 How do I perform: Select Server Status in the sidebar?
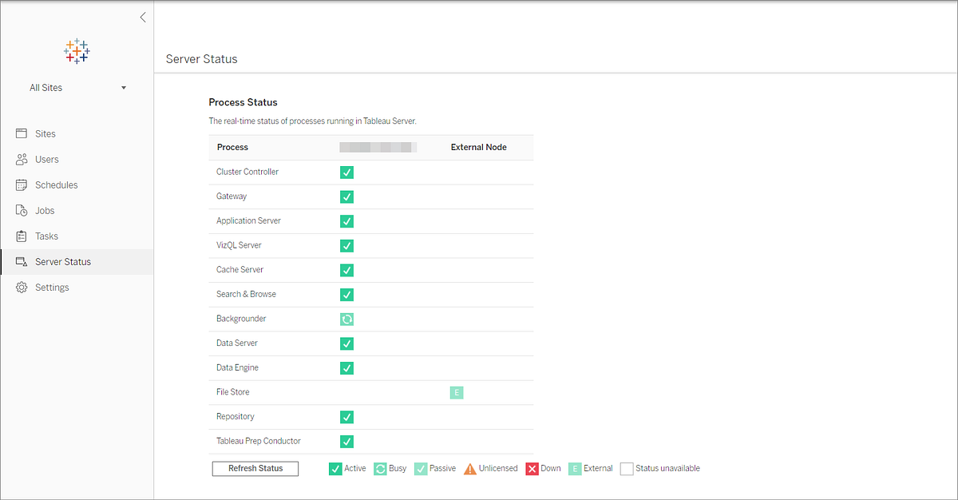pyautogui.click(x=61, y=261)
